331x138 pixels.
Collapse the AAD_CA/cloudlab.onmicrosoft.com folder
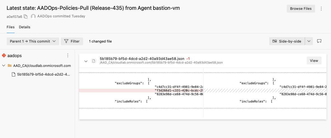pos(4,66)
